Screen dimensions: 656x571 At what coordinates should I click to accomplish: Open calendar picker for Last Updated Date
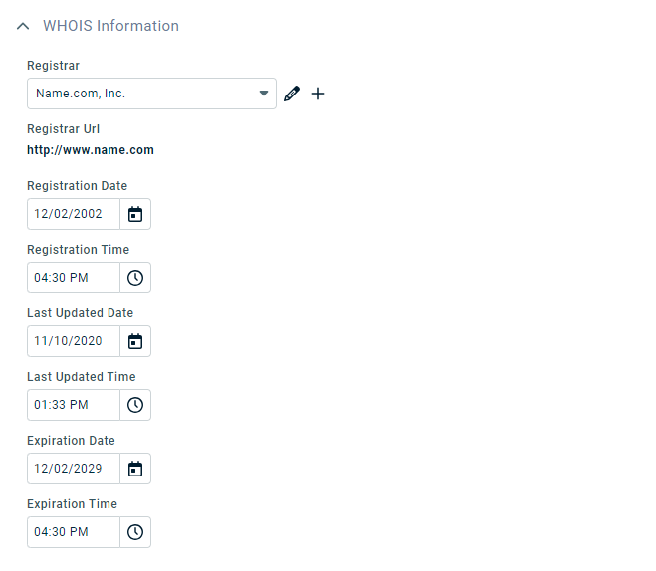135,341
